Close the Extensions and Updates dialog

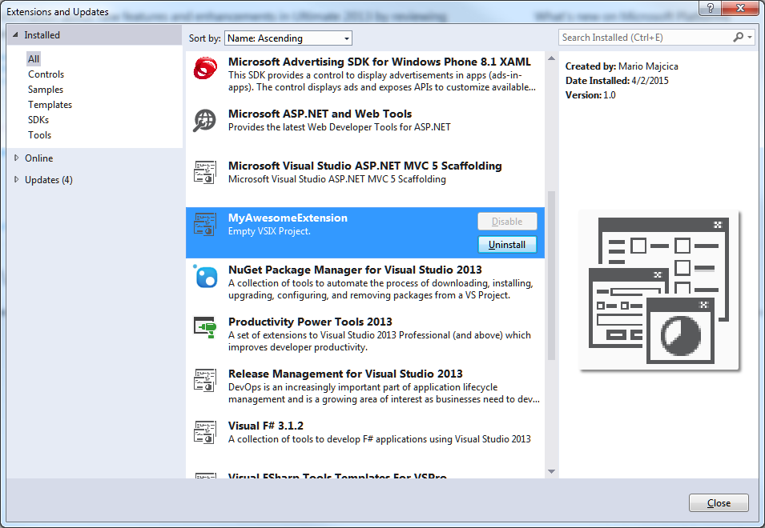(719, 502)
